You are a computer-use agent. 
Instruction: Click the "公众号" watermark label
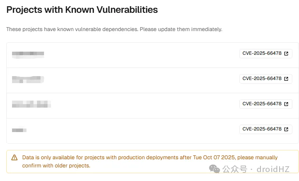pos(235,169)
